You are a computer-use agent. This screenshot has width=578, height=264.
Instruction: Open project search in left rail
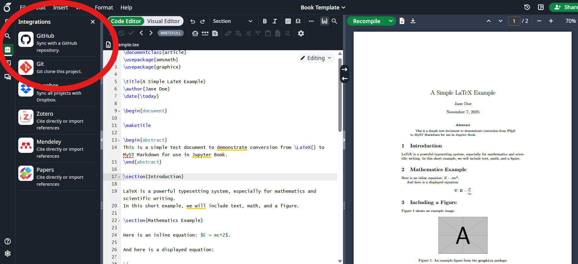8,36
